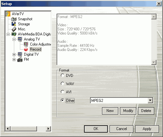The image size is (163, 137).
Task: Select the FM tree item label
Action: point(26,59)
